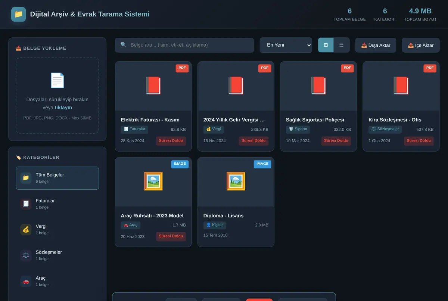Click the date 15 Tem 2018

[215, 235]
